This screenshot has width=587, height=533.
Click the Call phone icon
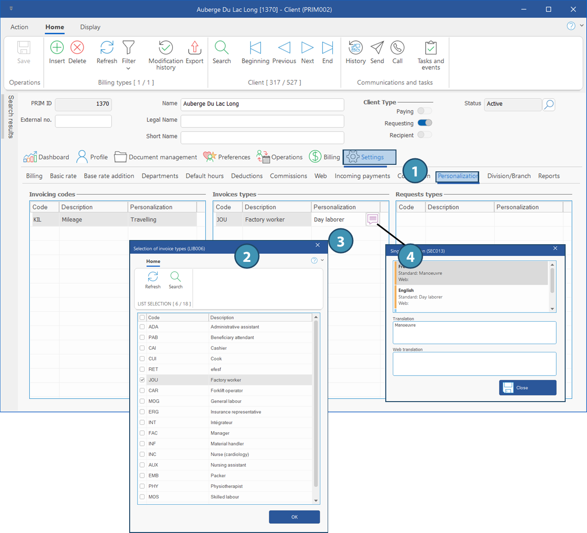tap(397, 48)
